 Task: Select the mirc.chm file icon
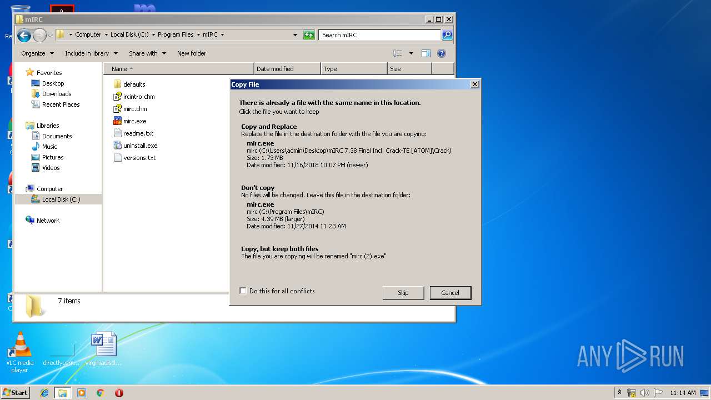pos(117,109)
